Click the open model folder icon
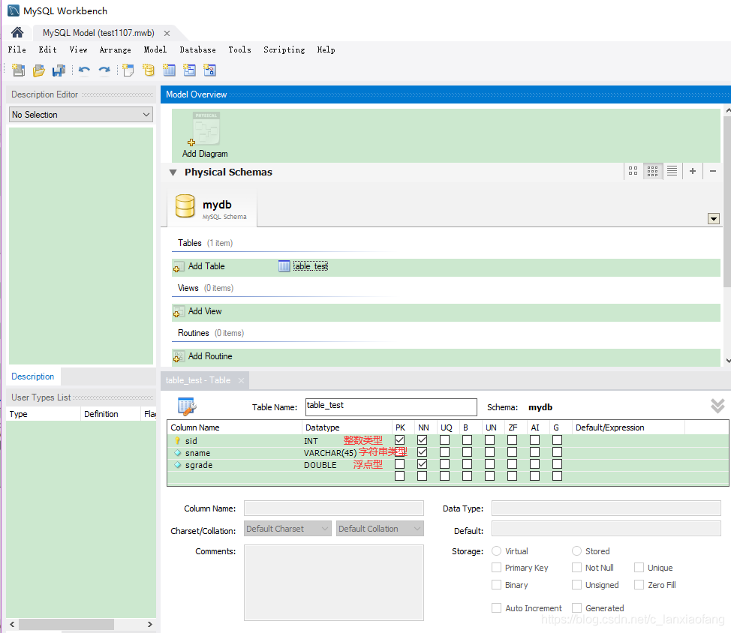The height and width of the screenshot is (633, 731). coord(38,70)
